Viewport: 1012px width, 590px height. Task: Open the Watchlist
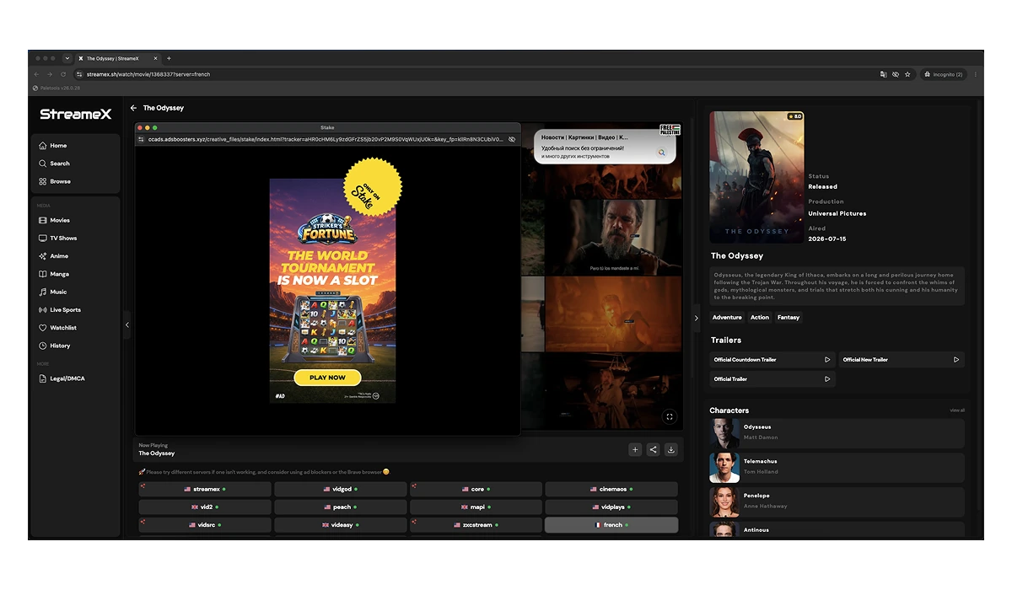point(74,328)
